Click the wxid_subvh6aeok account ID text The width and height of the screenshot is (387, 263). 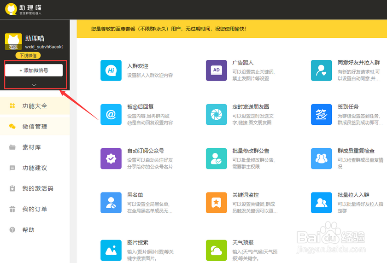[44, 47]
